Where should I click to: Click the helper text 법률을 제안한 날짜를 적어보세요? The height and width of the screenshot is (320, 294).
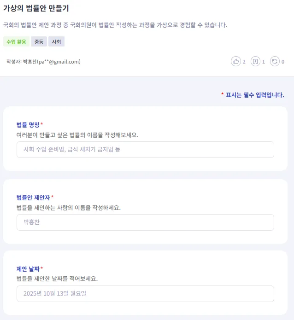coord(57,279)
